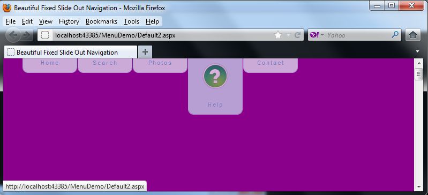Open the Home navigation tab
The height and width of the screenshot is (195, 428).
[x=50, y=65]
